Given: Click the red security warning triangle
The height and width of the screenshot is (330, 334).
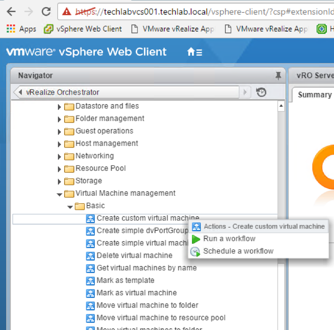Looking at the screenshot, I should click(x=67, y=12).
